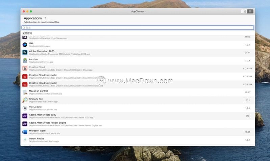Click the Instant Resize app icon

pyautogui.click(x=25, y=140)
